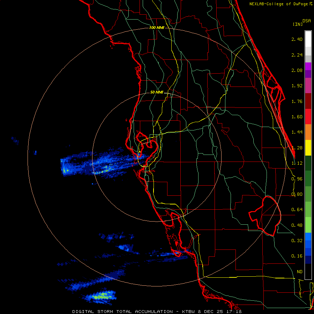This screenshot has height=314, width=314.
Task: Click the bright red swatch near 1.60
Action: [x=308, y=117]
